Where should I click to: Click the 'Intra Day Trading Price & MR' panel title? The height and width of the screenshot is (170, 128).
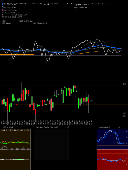click(x=47, y=127)
